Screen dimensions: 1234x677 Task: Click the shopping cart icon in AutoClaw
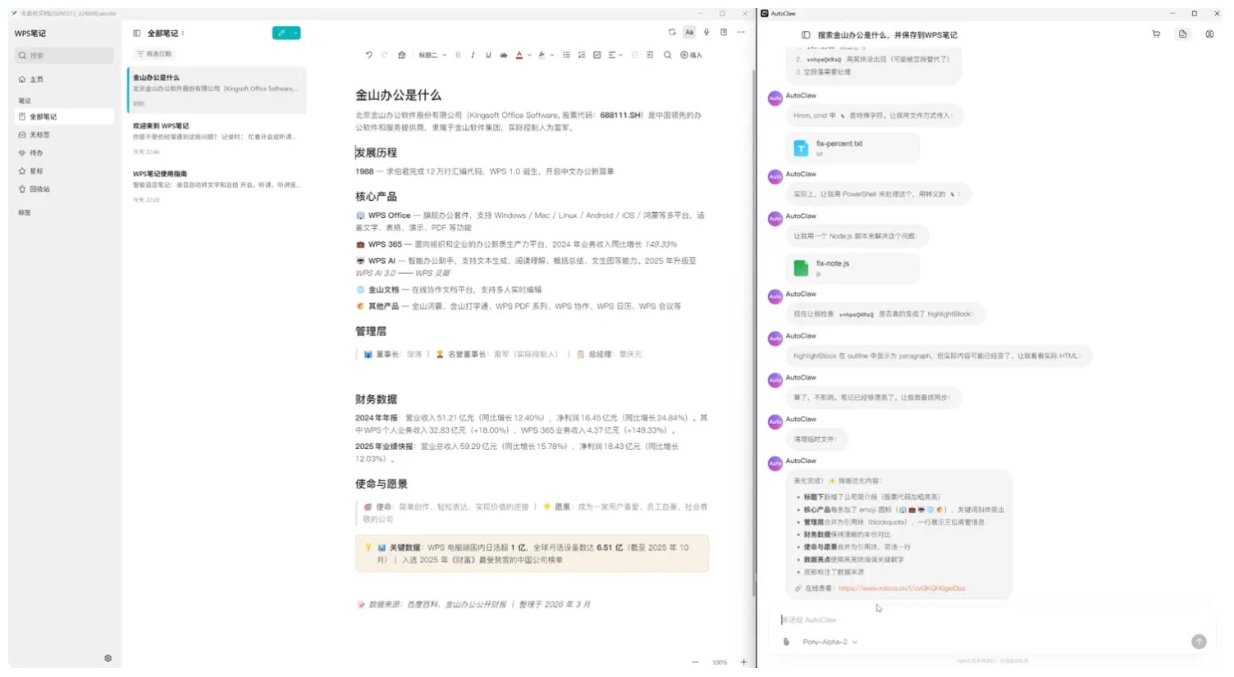pyautogui.click(x=1156, y=34)
